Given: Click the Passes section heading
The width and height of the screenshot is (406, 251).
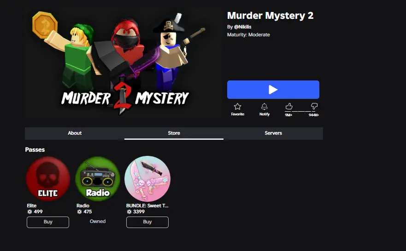Looking at the screenshot, I should click(35, 150).
